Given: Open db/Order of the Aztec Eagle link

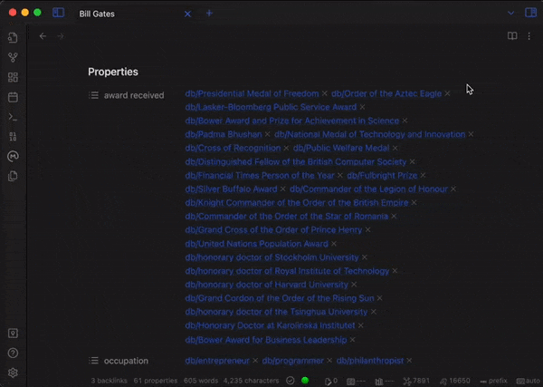Looking at the screenshot, I should click(386, 93).
